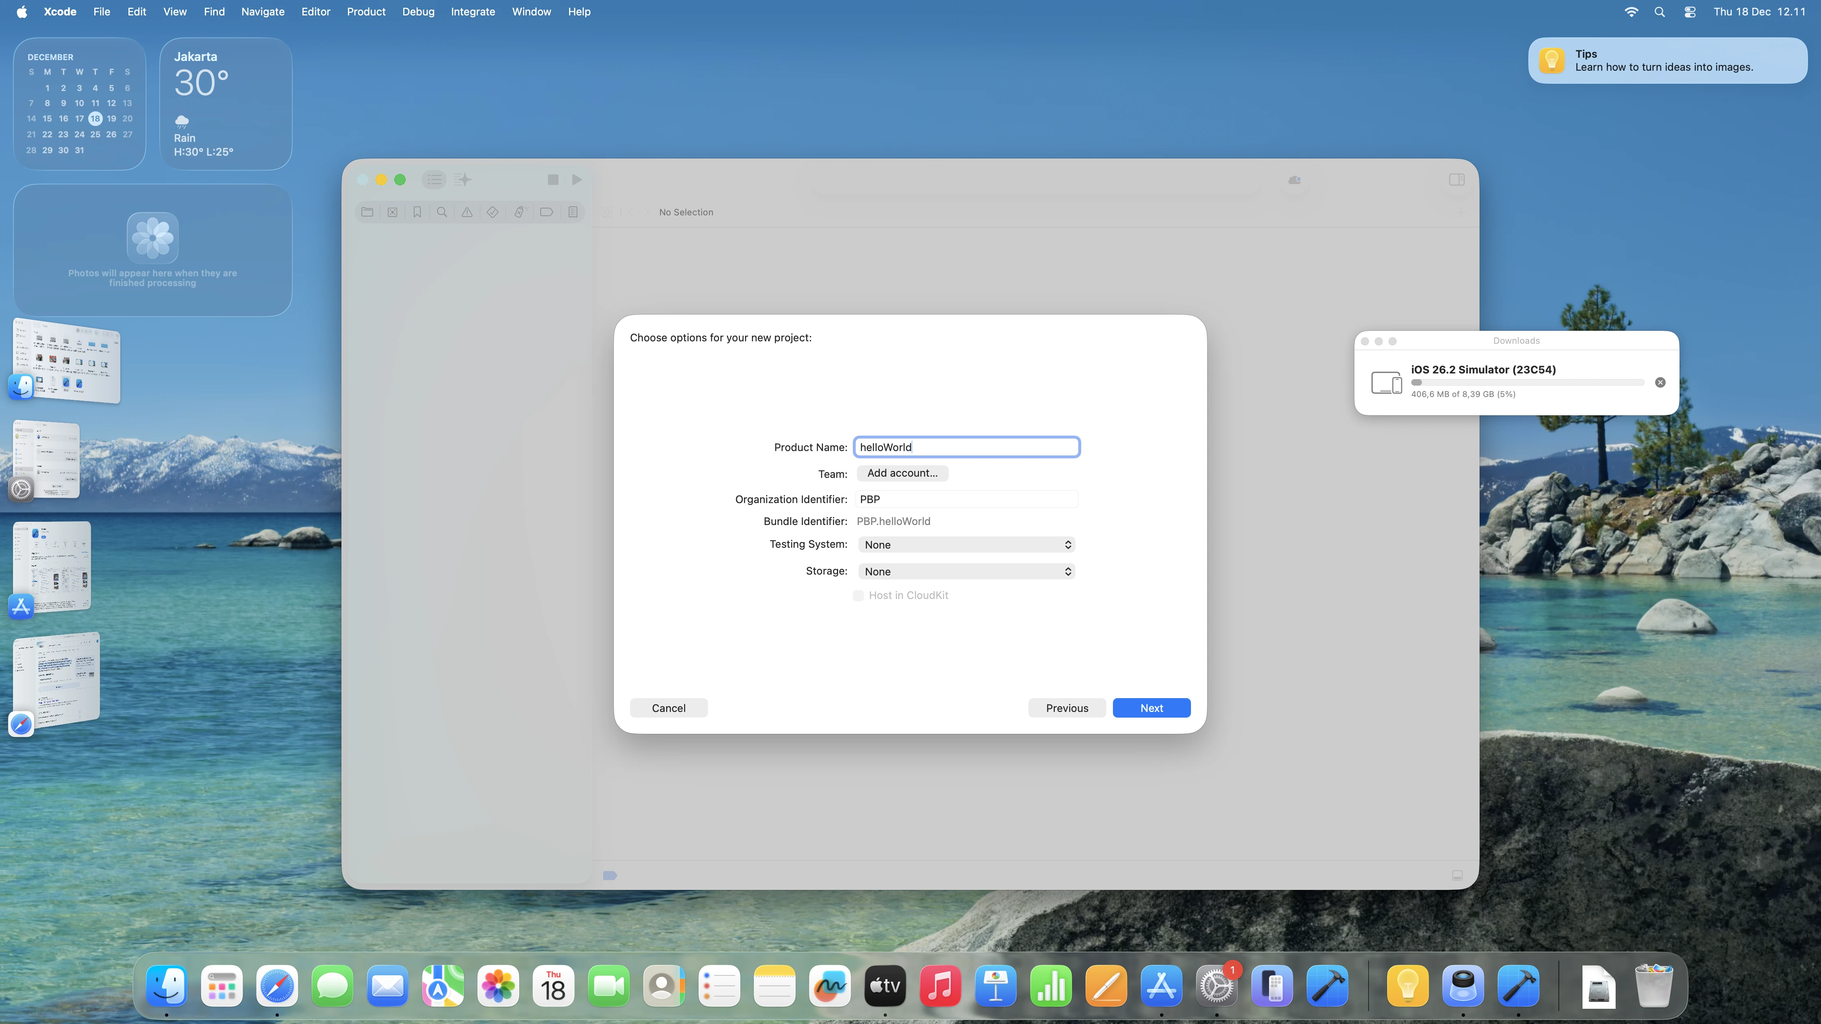
Task: Click the Run (play) button in Xcode toolbar
Action: point(577,180)
